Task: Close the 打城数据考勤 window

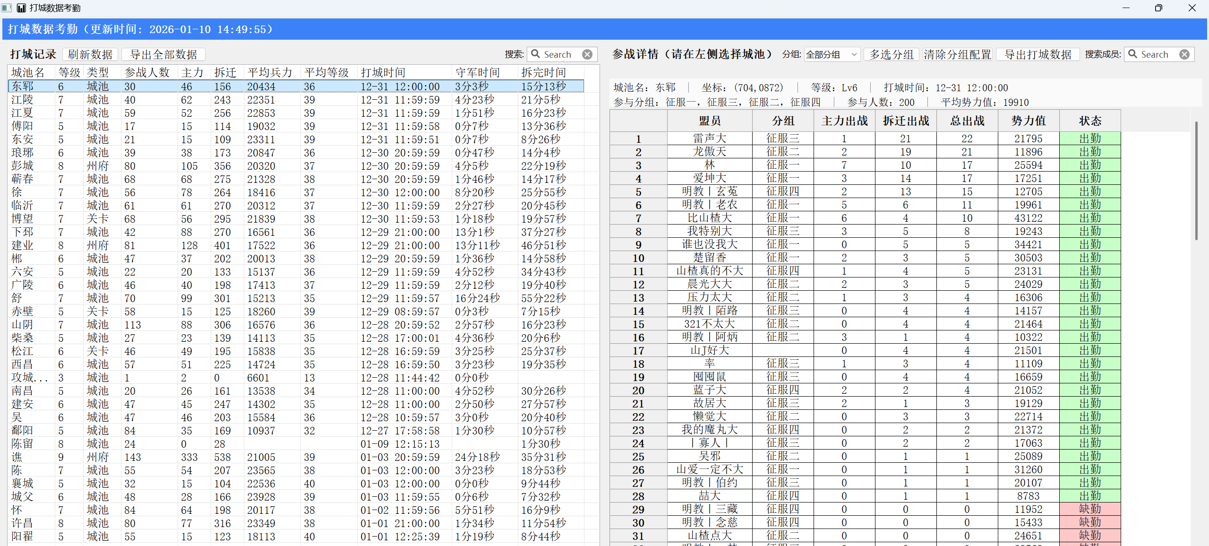Action: coord(1192,8)
